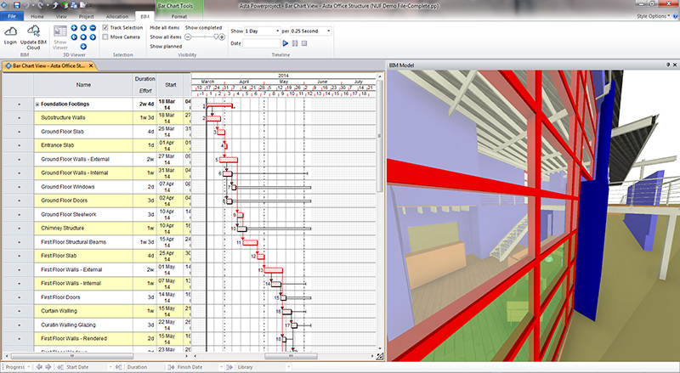The image size is (680, 373).
Task: Switch to the View ribbon tab
Action: pos(61,16)
